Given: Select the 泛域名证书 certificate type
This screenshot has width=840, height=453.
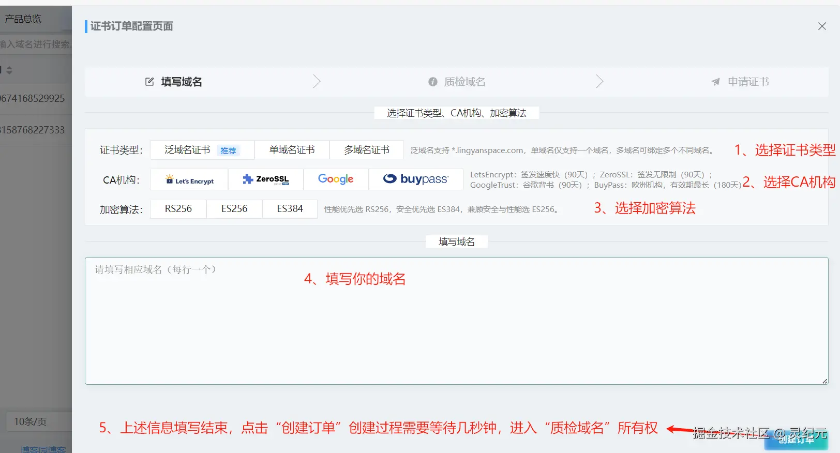Looking at the screenshot, I should (202, 150).
